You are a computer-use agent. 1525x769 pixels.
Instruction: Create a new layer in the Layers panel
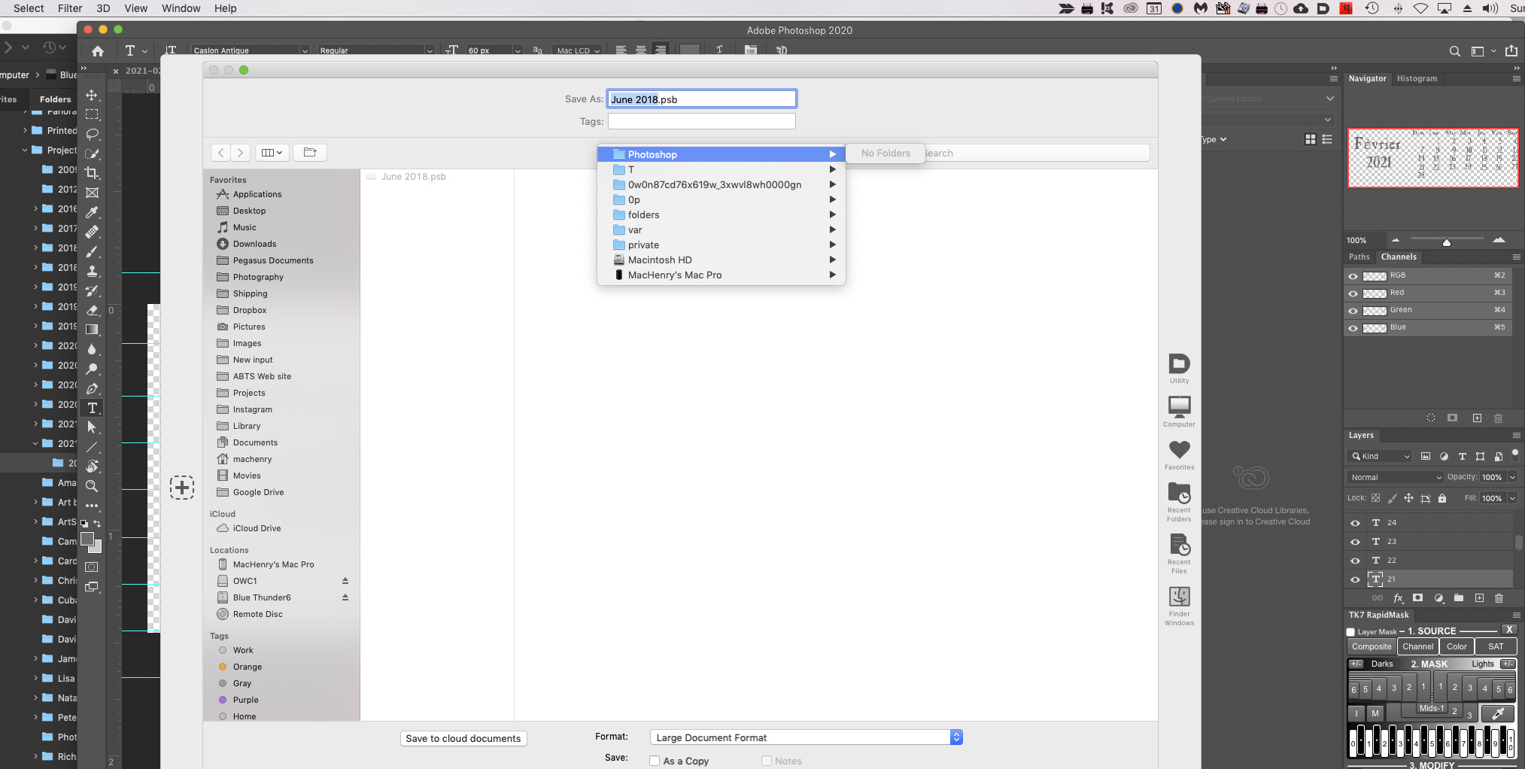pos(1479,598)
